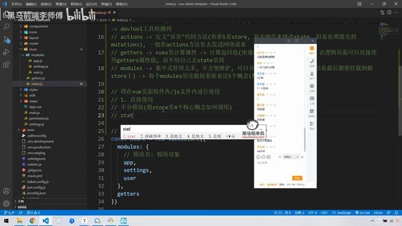Click the editor minimap
Viewport: 402px width, 226px height.
point(388,31)
